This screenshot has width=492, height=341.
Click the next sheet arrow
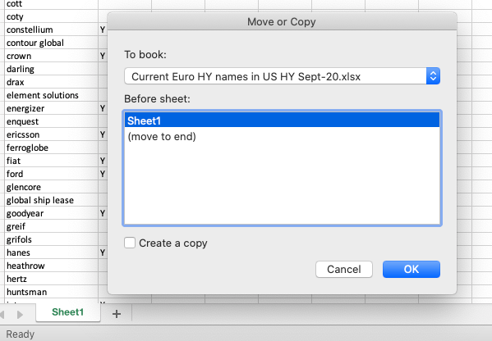20,314
